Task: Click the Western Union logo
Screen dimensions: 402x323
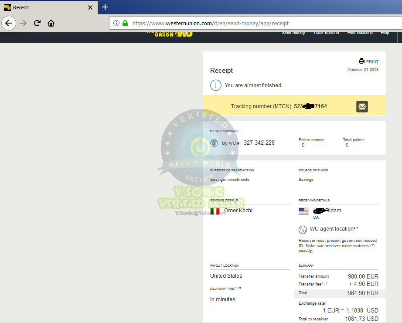Action: (x=170, y=34)
